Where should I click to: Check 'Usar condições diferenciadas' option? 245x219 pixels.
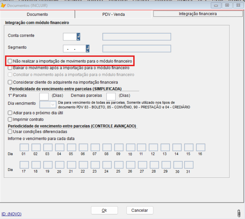point(10,132)
